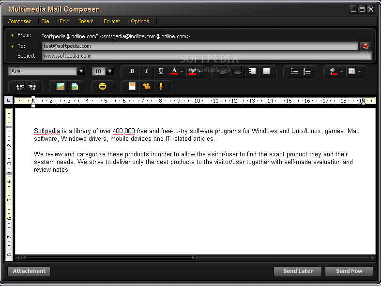Click the left indent marker on ruler
The height and width of the screenshot is (286, 381).
[x=33, y=102]
